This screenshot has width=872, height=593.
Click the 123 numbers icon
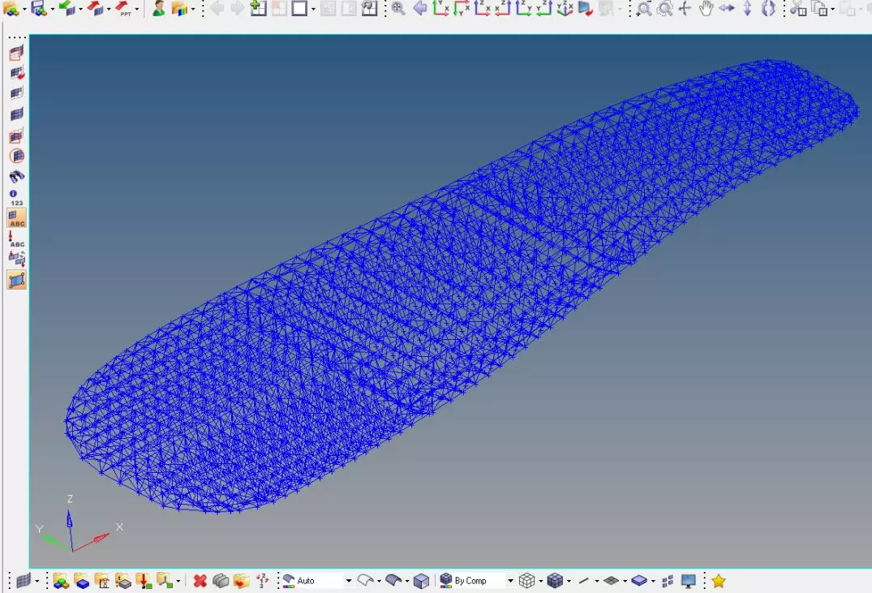coord(16,197)
